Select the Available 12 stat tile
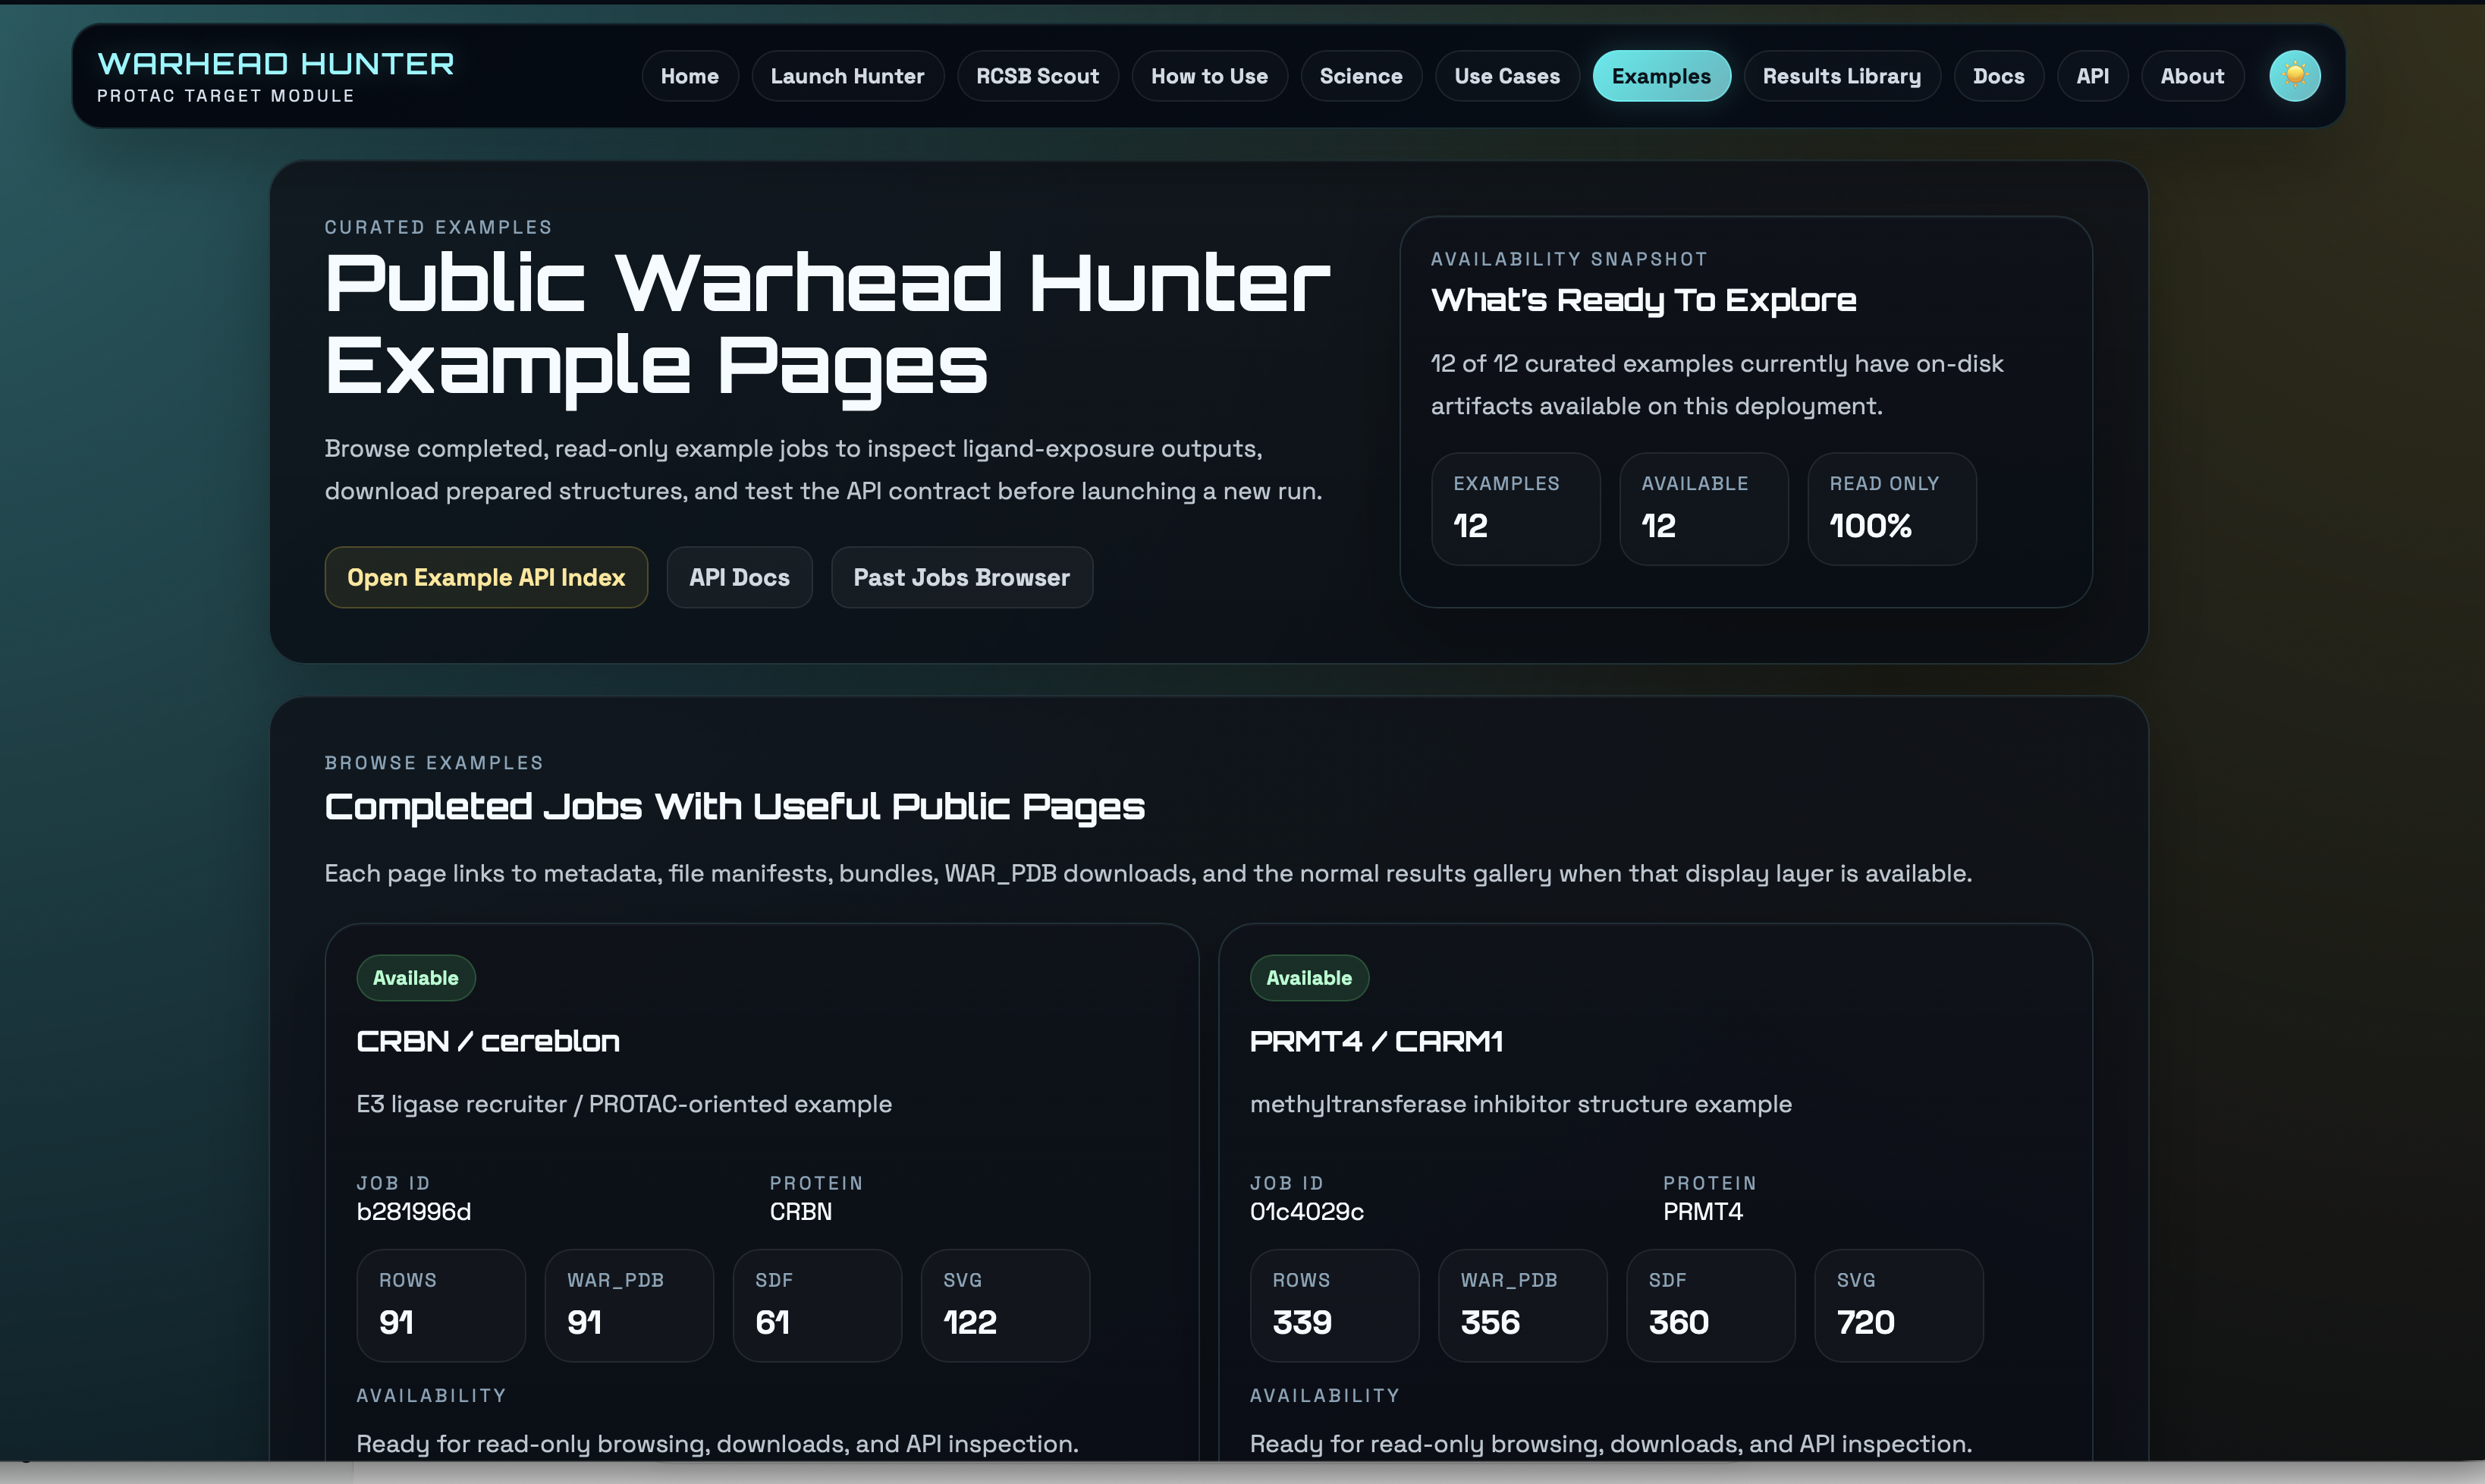The image size is (2485, 1484). coord(1703,509)
